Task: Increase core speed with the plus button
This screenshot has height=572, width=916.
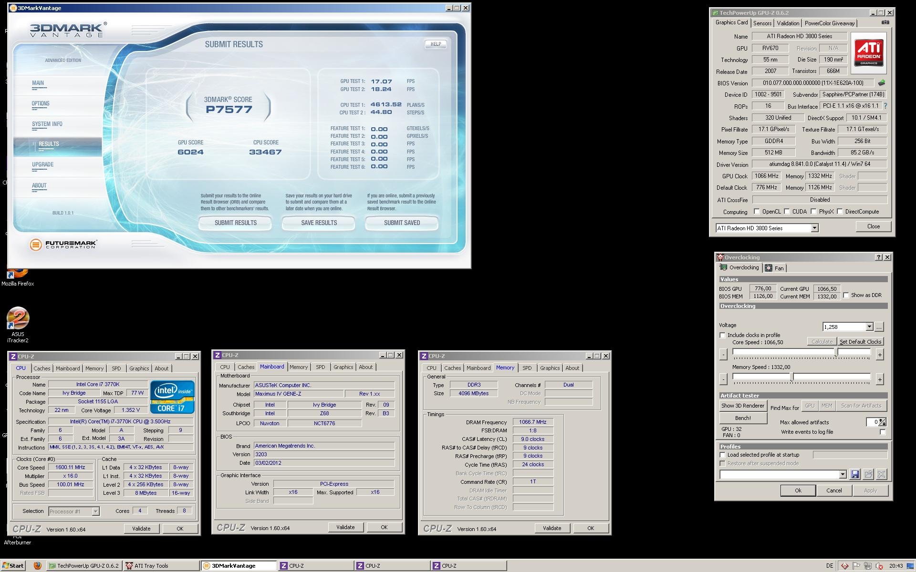Action: click(880, 354)
